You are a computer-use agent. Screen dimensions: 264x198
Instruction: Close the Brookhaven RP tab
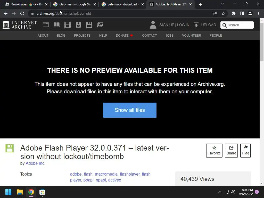46,5
